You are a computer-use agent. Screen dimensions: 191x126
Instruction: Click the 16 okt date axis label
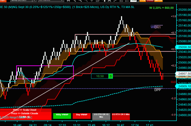pyautogui.click(x=17, y=125)
